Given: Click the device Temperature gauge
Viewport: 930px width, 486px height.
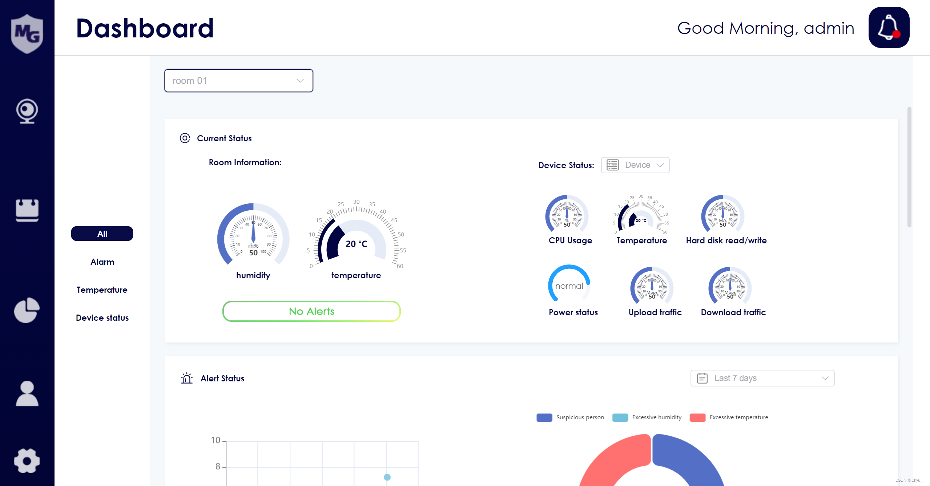Looking at the screenshot, I should pos(641,214).
